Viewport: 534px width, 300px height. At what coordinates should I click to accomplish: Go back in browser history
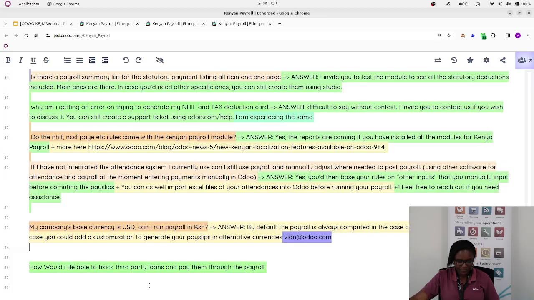[6, 35]
